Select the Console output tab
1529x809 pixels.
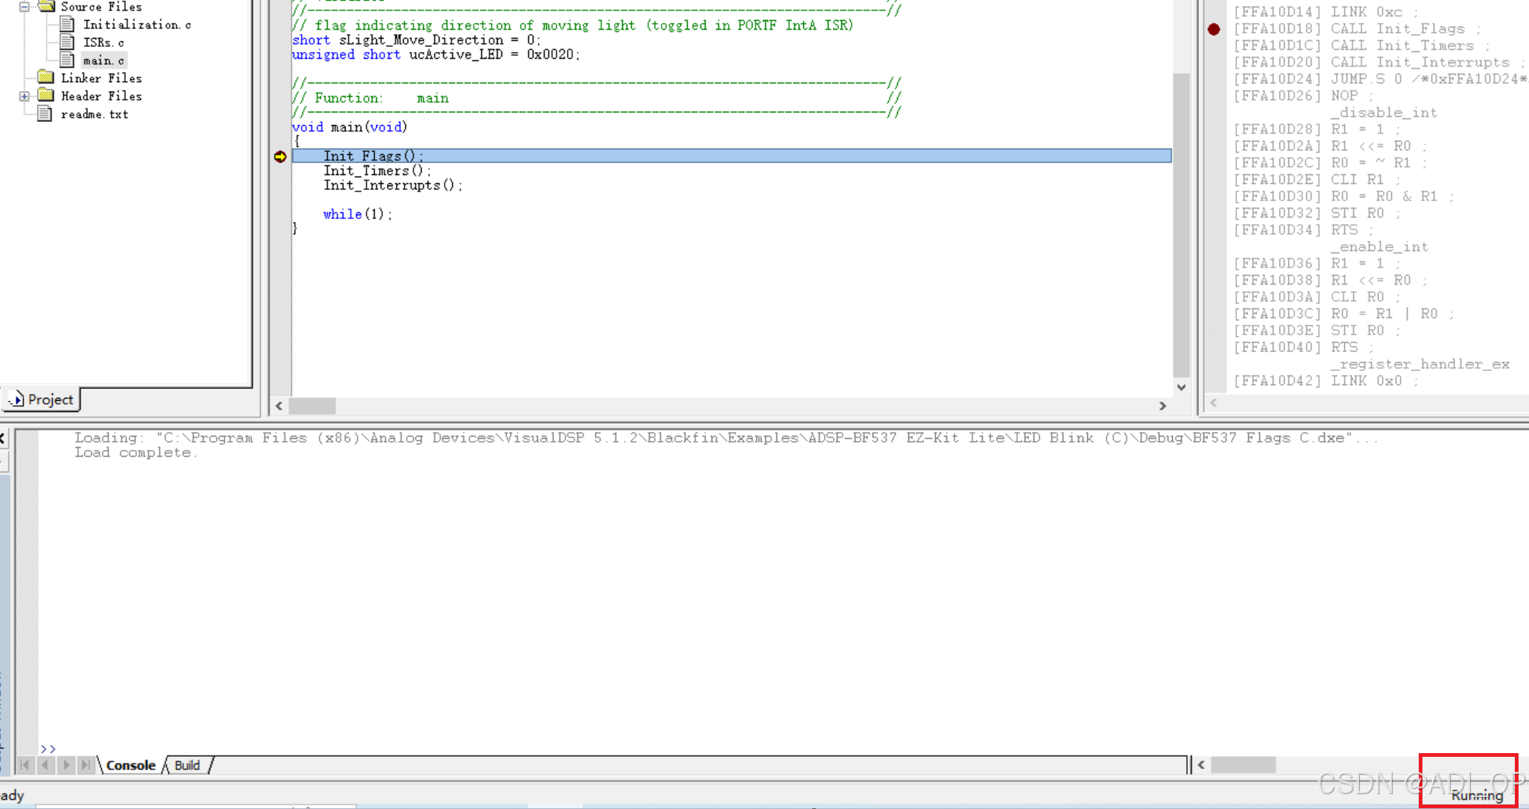click(130, 765)
